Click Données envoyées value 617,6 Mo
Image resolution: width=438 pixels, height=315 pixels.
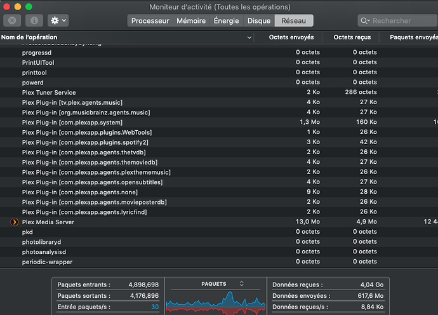[371, 295]
